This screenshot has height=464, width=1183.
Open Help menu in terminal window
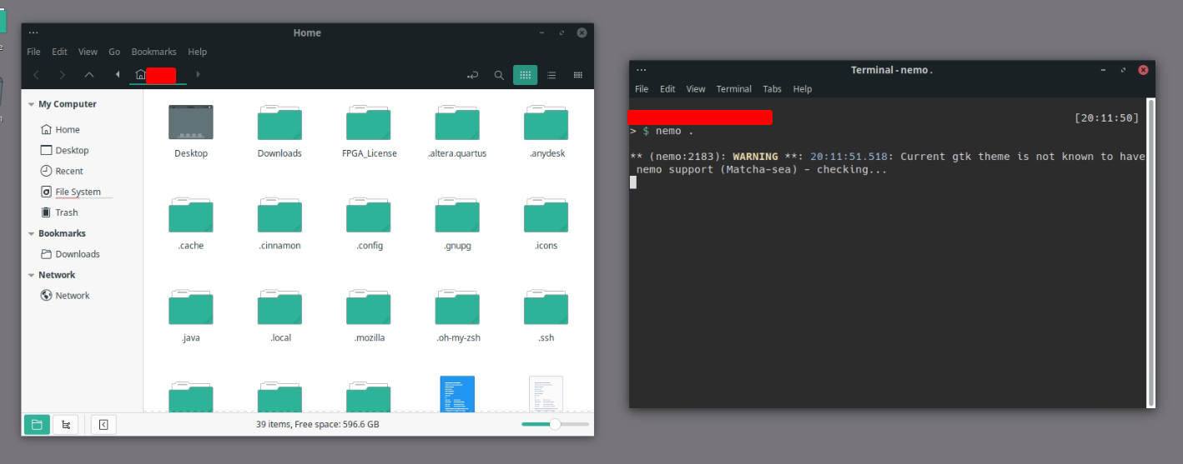[x=802, y=89]
